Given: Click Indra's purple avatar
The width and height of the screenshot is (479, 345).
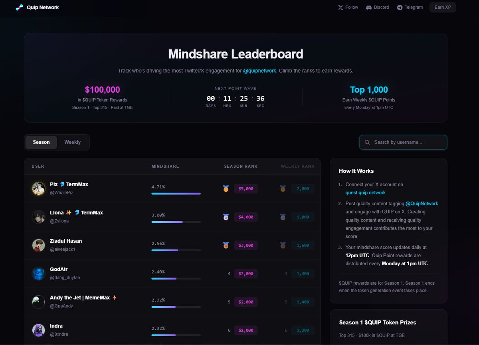Looking at the screenshot, I should click(x=39, y=330).
